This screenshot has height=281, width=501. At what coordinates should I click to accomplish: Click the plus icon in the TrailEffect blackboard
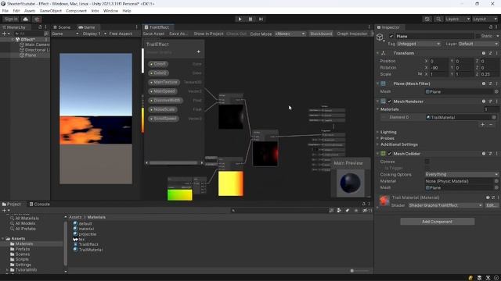(x=198, y=52)
